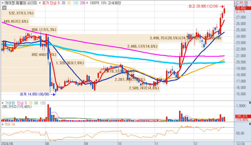Click the small square marker before 거래량
This screenshot has height=145, width=251.
point(3,103)
